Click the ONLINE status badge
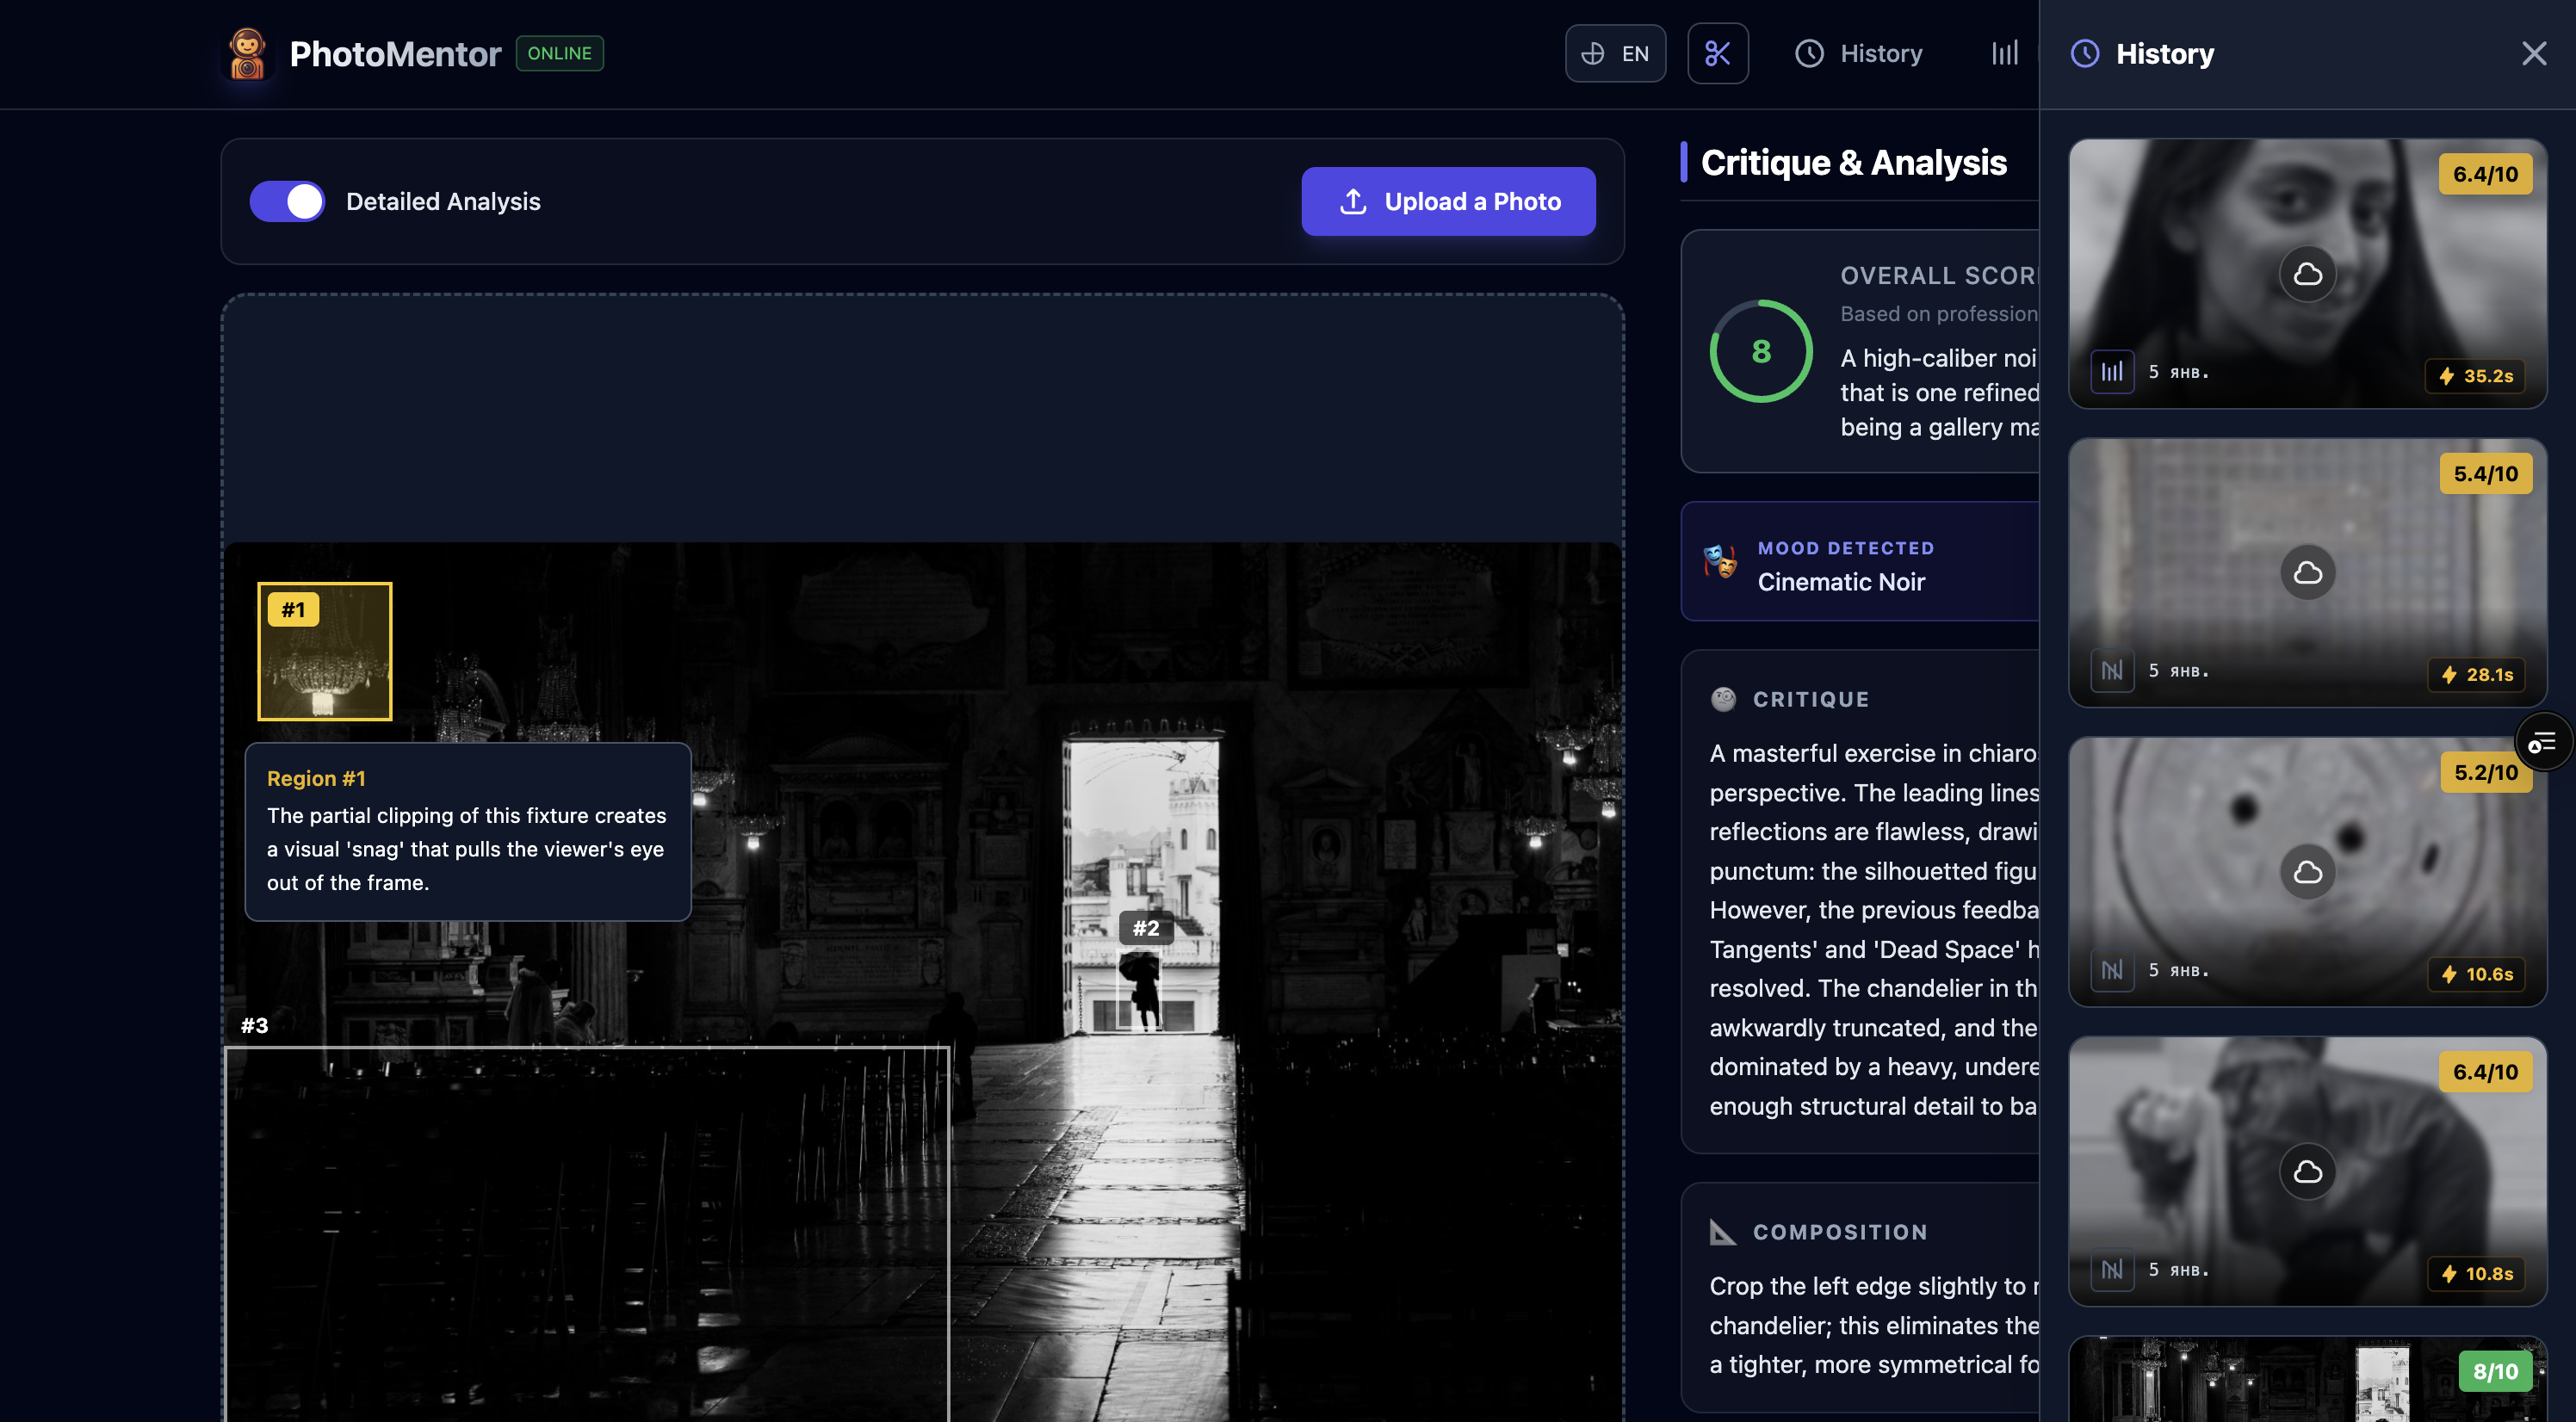The width and height of the screenshot is (2576, 1422). (x=559, y=53)
